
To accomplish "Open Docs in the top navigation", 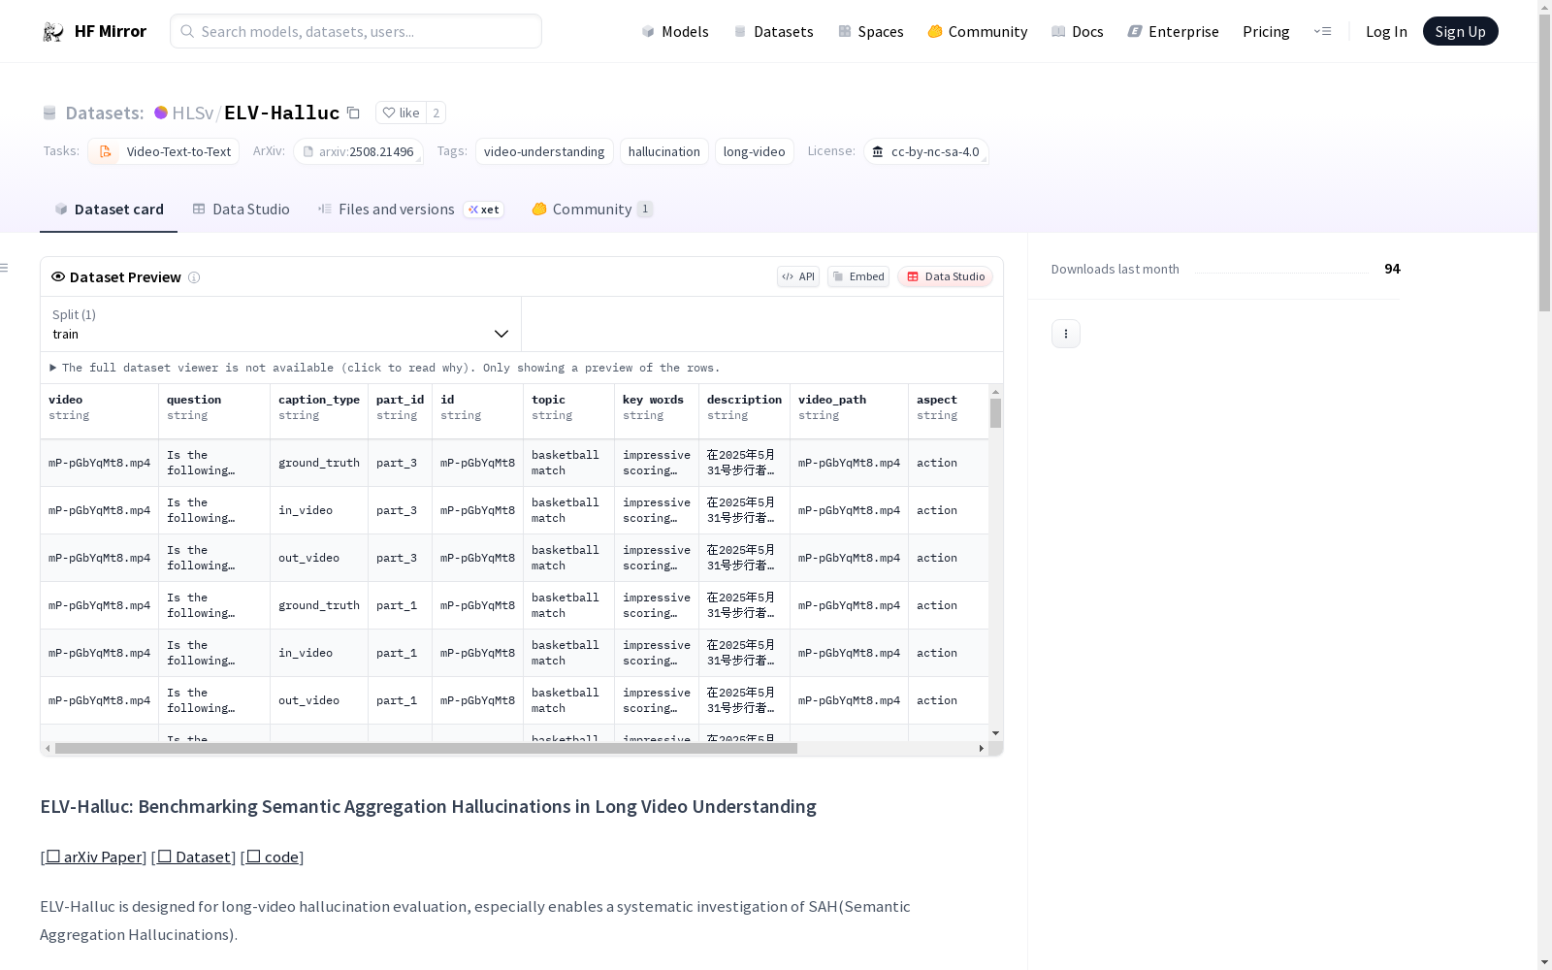I will point(1078,31).
